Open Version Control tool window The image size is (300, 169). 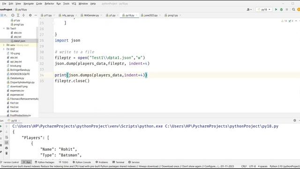pyautogui.click(x=9, y=162)
